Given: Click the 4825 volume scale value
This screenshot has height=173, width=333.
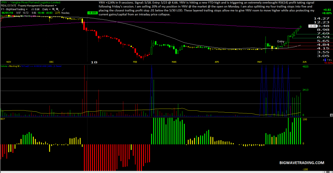Looking at the screenshot, I should [x=305, y=67].
